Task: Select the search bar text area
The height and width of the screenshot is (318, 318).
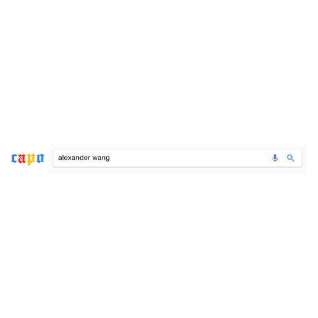Action: coord(177,158)
